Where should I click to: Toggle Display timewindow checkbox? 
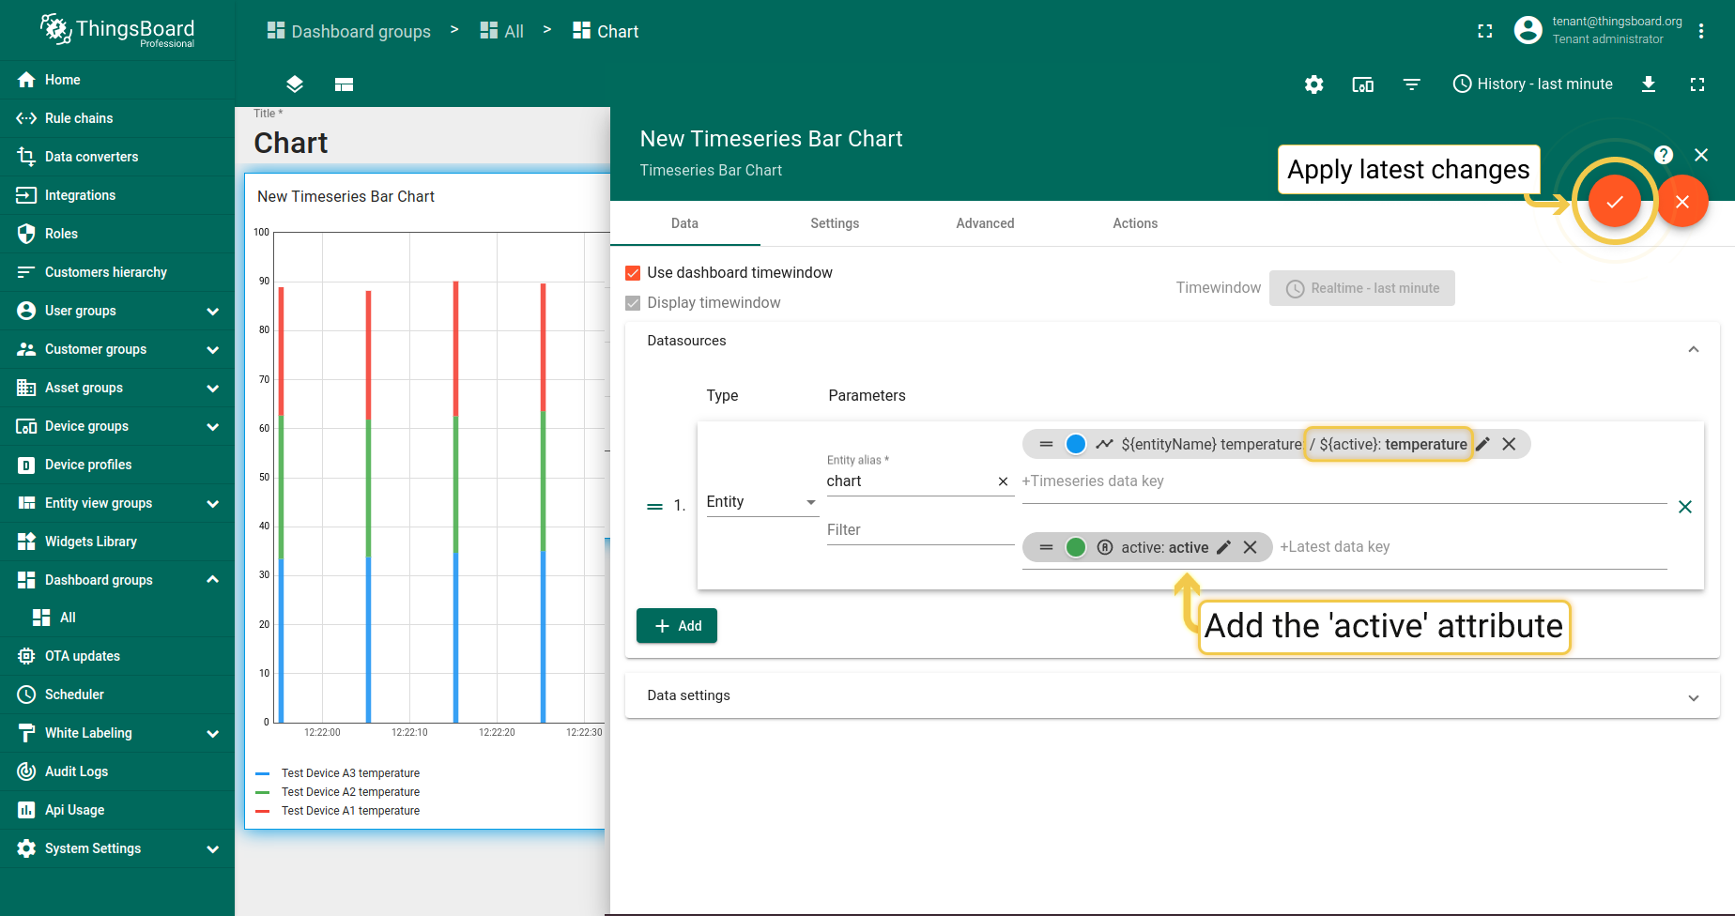coord(633,303)
